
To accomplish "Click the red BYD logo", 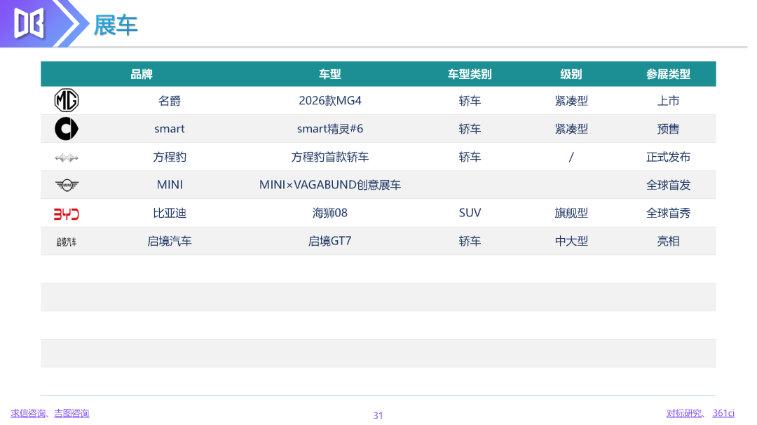I will click(67, 214).
